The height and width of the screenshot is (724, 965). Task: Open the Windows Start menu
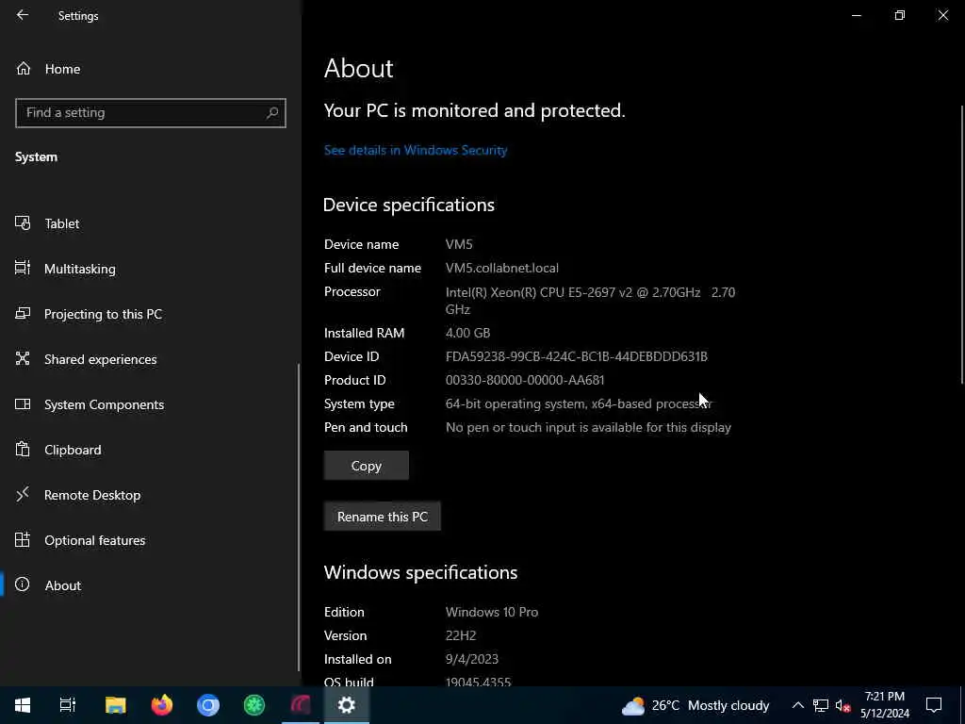tap(23, 705)
